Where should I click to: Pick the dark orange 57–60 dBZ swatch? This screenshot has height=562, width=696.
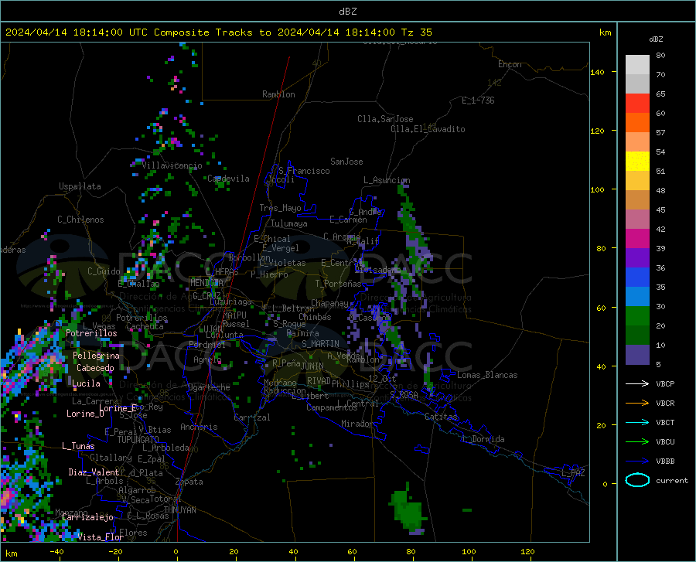click(x=637, y=123)
